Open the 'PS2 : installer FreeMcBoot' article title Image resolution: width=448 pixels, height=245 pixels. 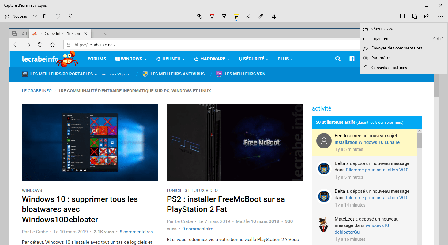pyautogui.click(x=226, y=204)
